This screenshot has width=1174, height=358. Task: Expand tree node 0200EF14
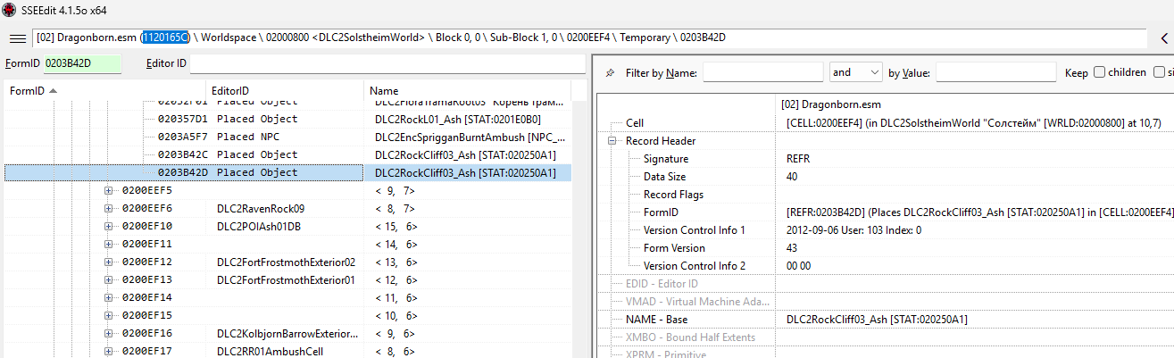click(109, 297)
